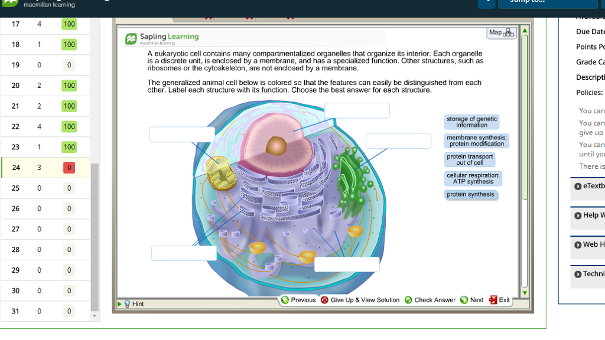Select the 'protein synthesis' answer tile

[471, 195]
